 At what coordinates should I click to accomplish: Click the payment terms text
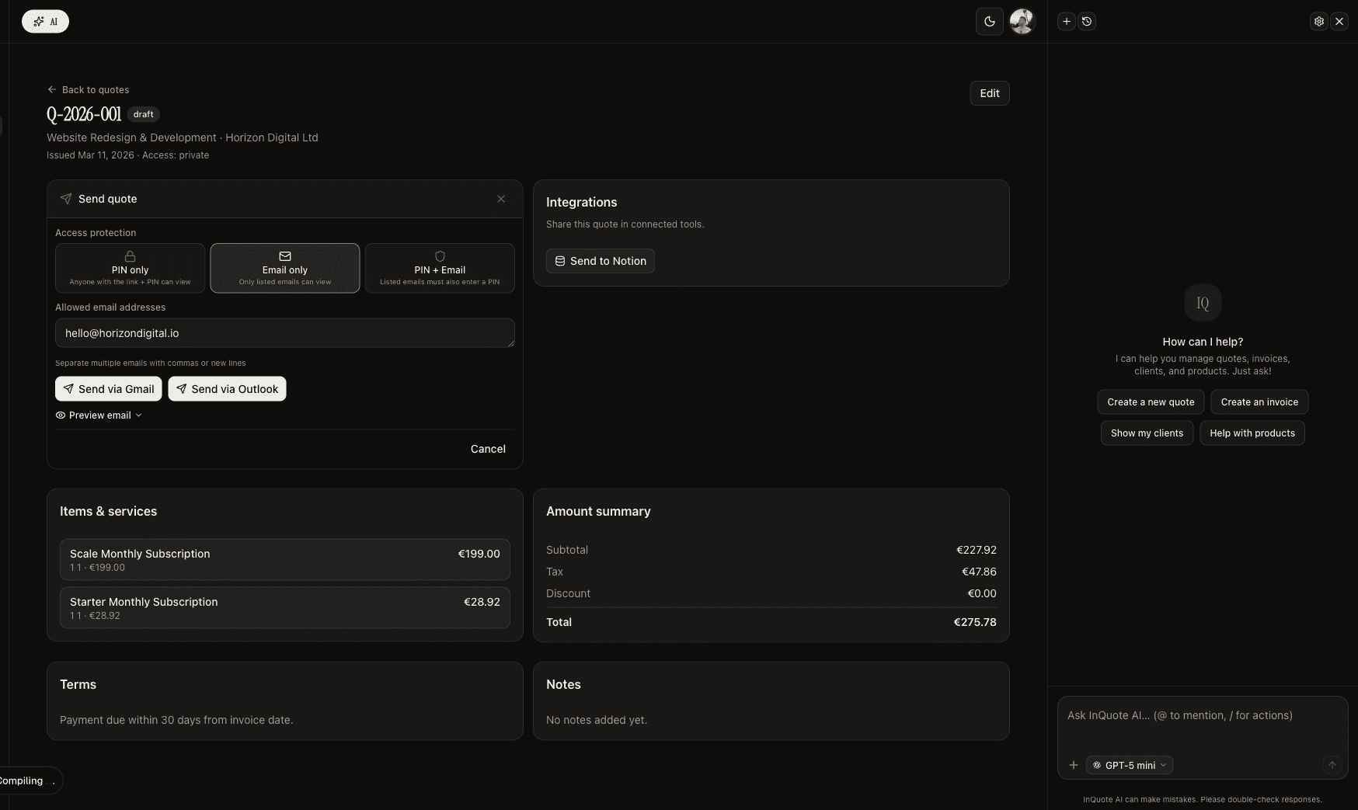(x=176, y=720)
